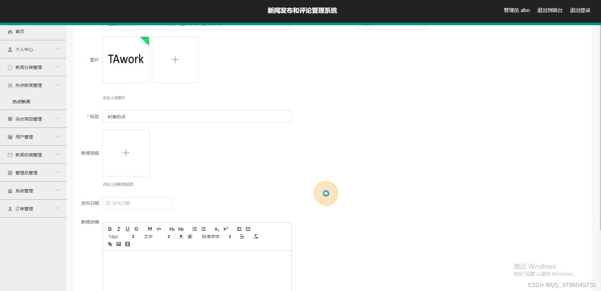Insert a video into news details

point(128,244)
